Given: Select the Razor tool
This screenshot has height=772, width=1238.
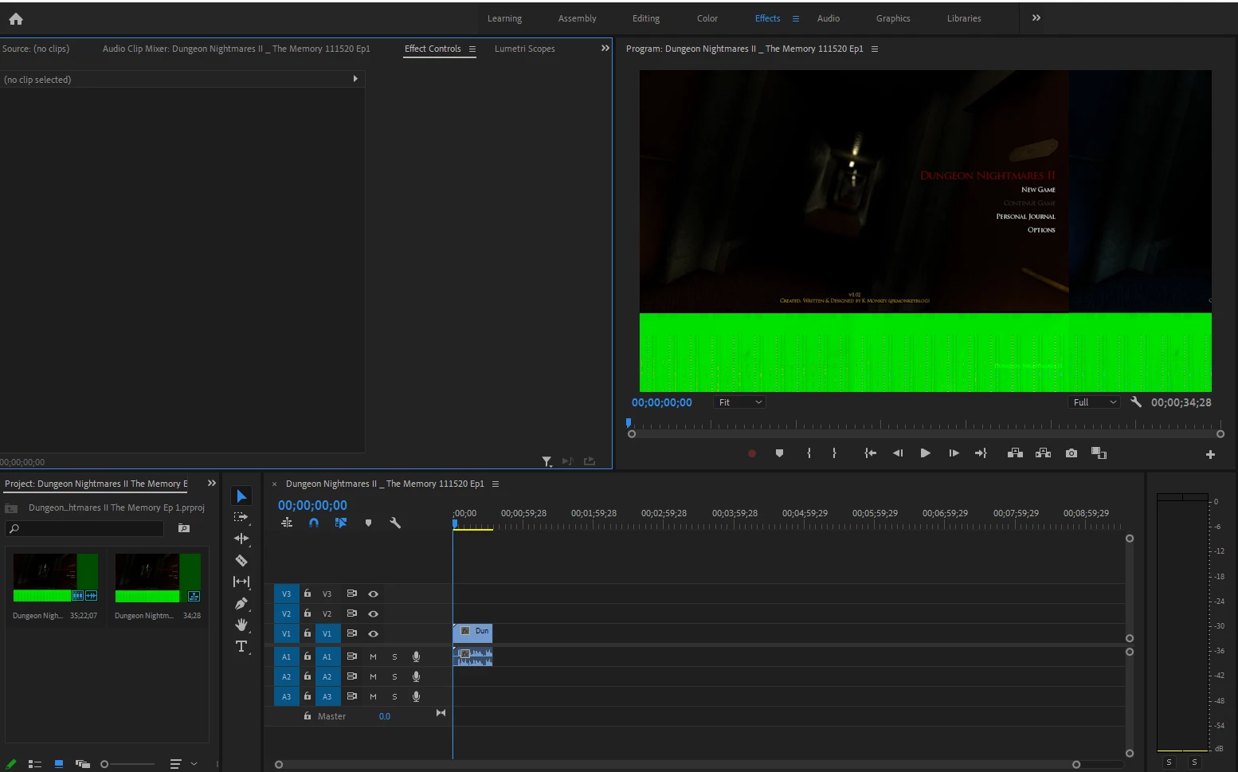Looking at the screenshot, I should (241, 560).
